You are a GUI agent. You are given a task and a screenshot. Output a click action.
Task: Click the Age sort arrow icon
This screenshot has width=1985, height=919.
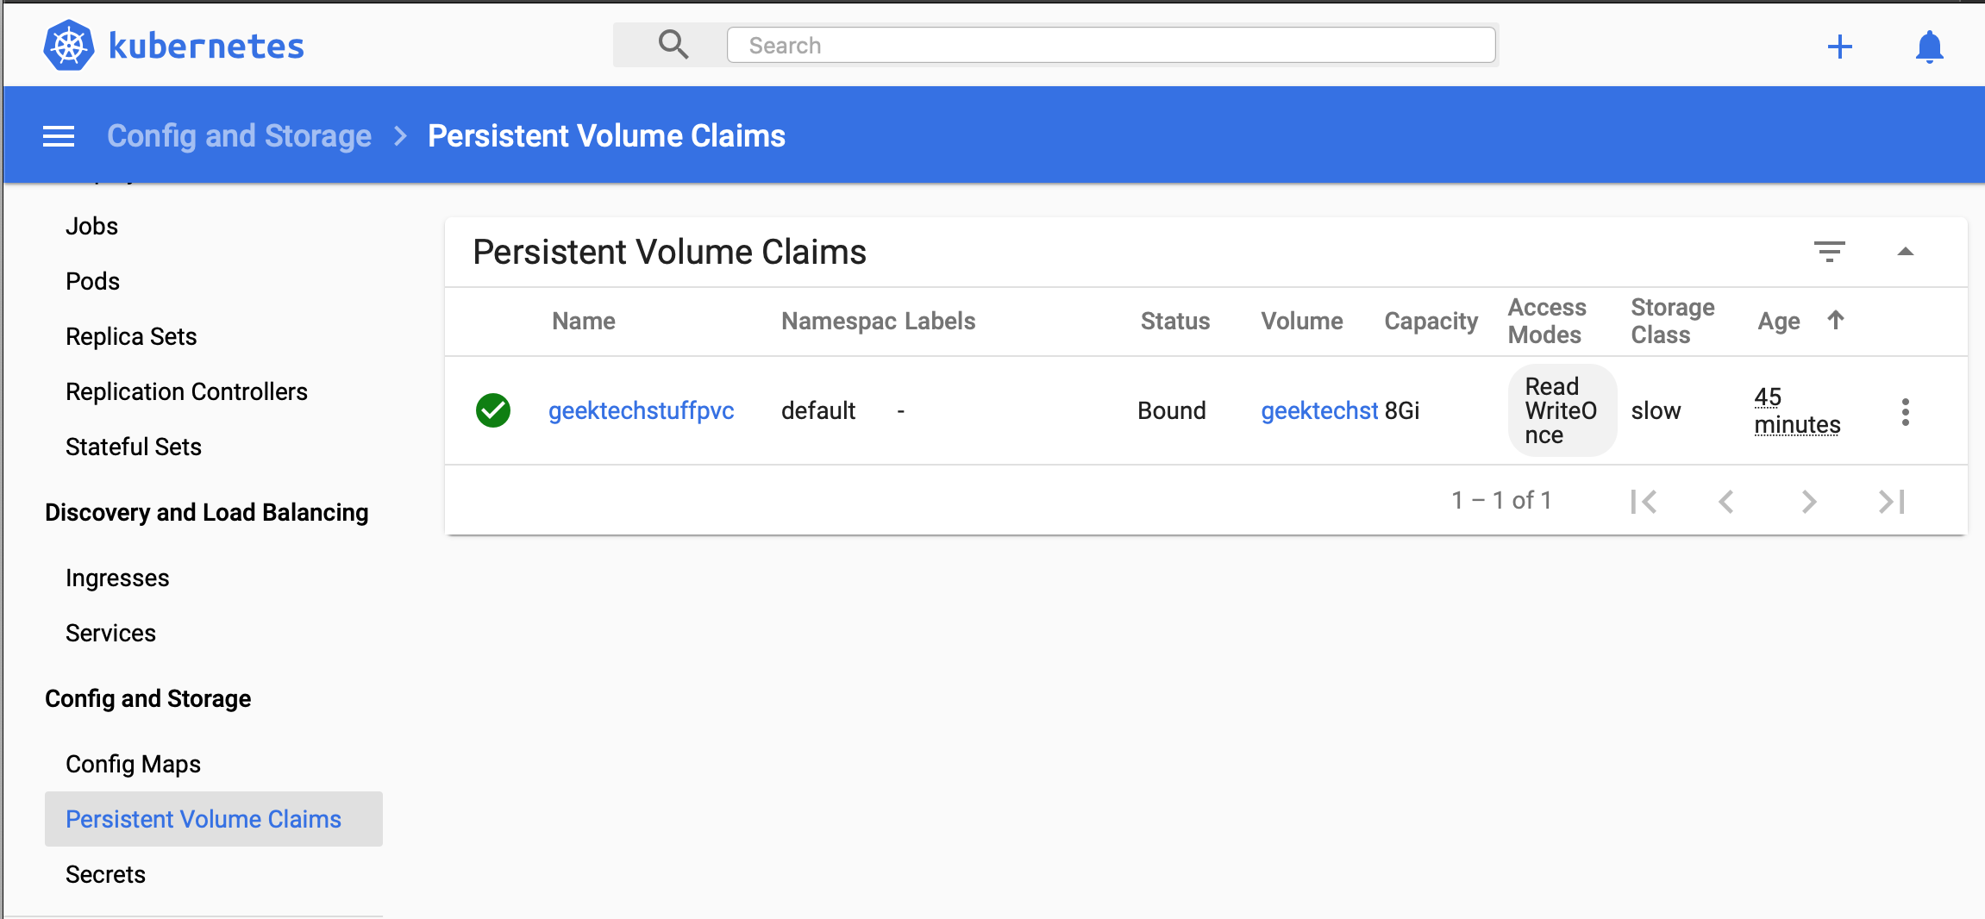click(x=1836, y=320)
